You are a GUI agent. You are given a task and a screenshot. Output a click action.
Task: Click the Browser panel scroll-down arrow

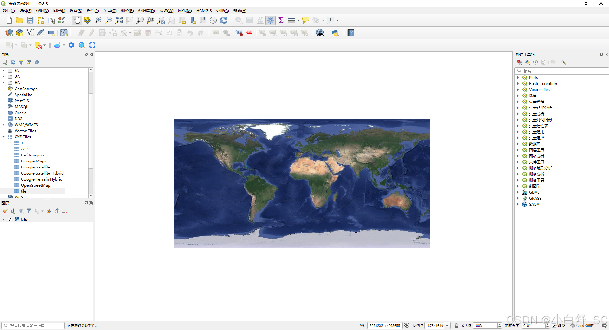tap(91, 196)
